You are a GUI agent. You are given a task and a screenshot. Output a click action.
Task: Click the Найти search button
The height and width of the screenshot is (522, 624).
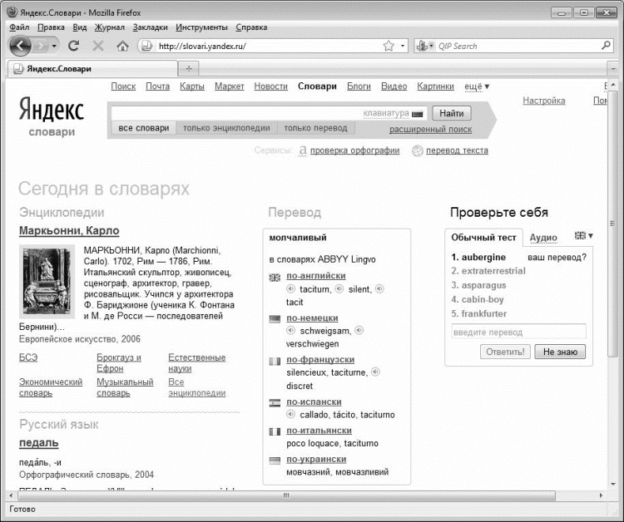coord(451,113)
